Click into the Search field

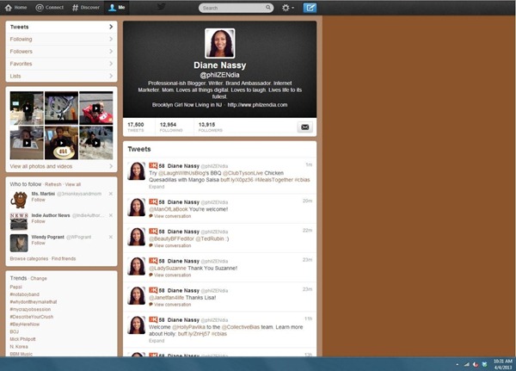pyautogui.click(x=236, y=8)
